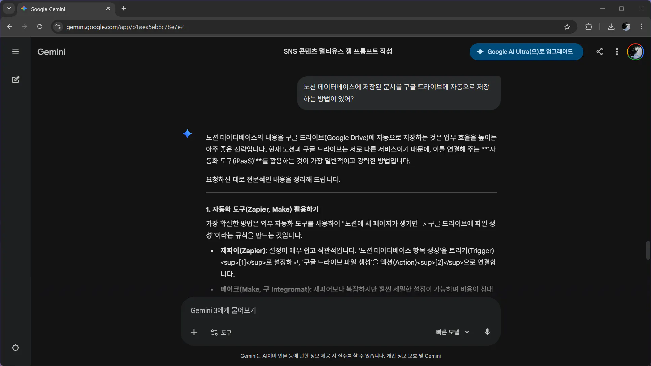
Task: Click sentence 요청하신 대로 전문적인 내용을 정리해 드립니다
Action: click(273, 180)
